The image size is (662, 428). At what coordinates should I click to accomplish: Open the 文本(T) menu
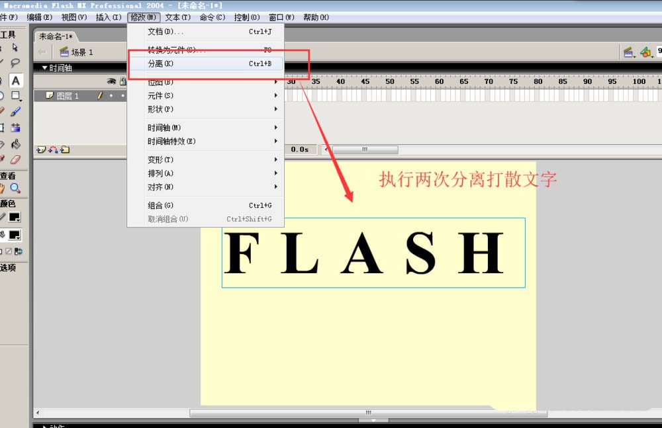click(177, 17)
